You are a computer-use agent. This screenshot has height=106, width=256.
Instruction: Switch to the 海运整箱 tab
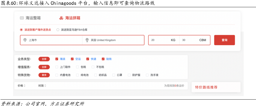[30, 18]
